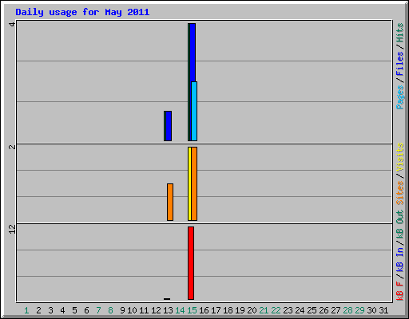Click day 21 label on the x-axis

click(x=264, y=310)
